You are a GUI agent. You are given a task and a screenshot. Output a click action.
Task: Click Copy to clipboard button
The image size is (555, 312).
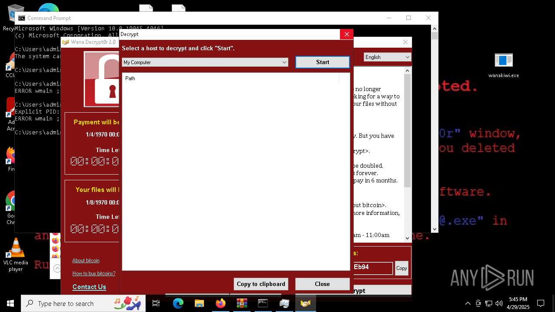coord(261,284)
